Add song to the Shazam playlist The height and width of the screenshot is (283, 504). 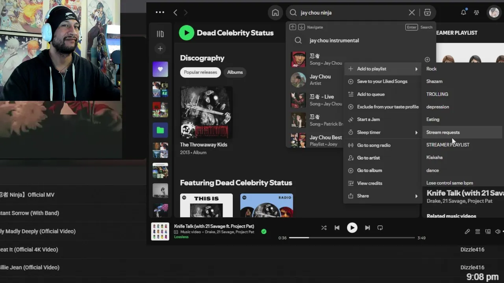tap(462, 81)
